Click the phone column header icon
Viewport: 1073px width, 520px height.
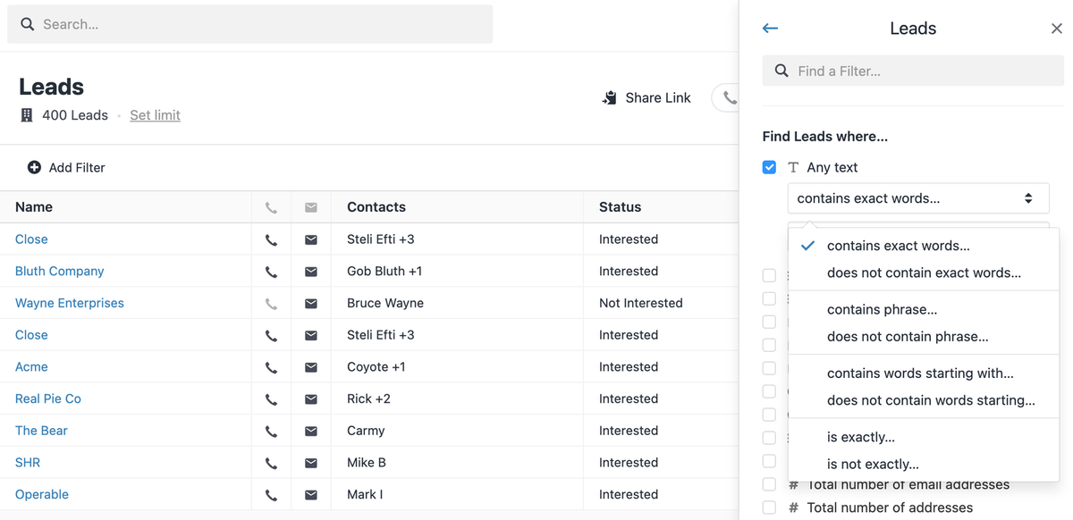pyautogui.click(x=271, y=208)
